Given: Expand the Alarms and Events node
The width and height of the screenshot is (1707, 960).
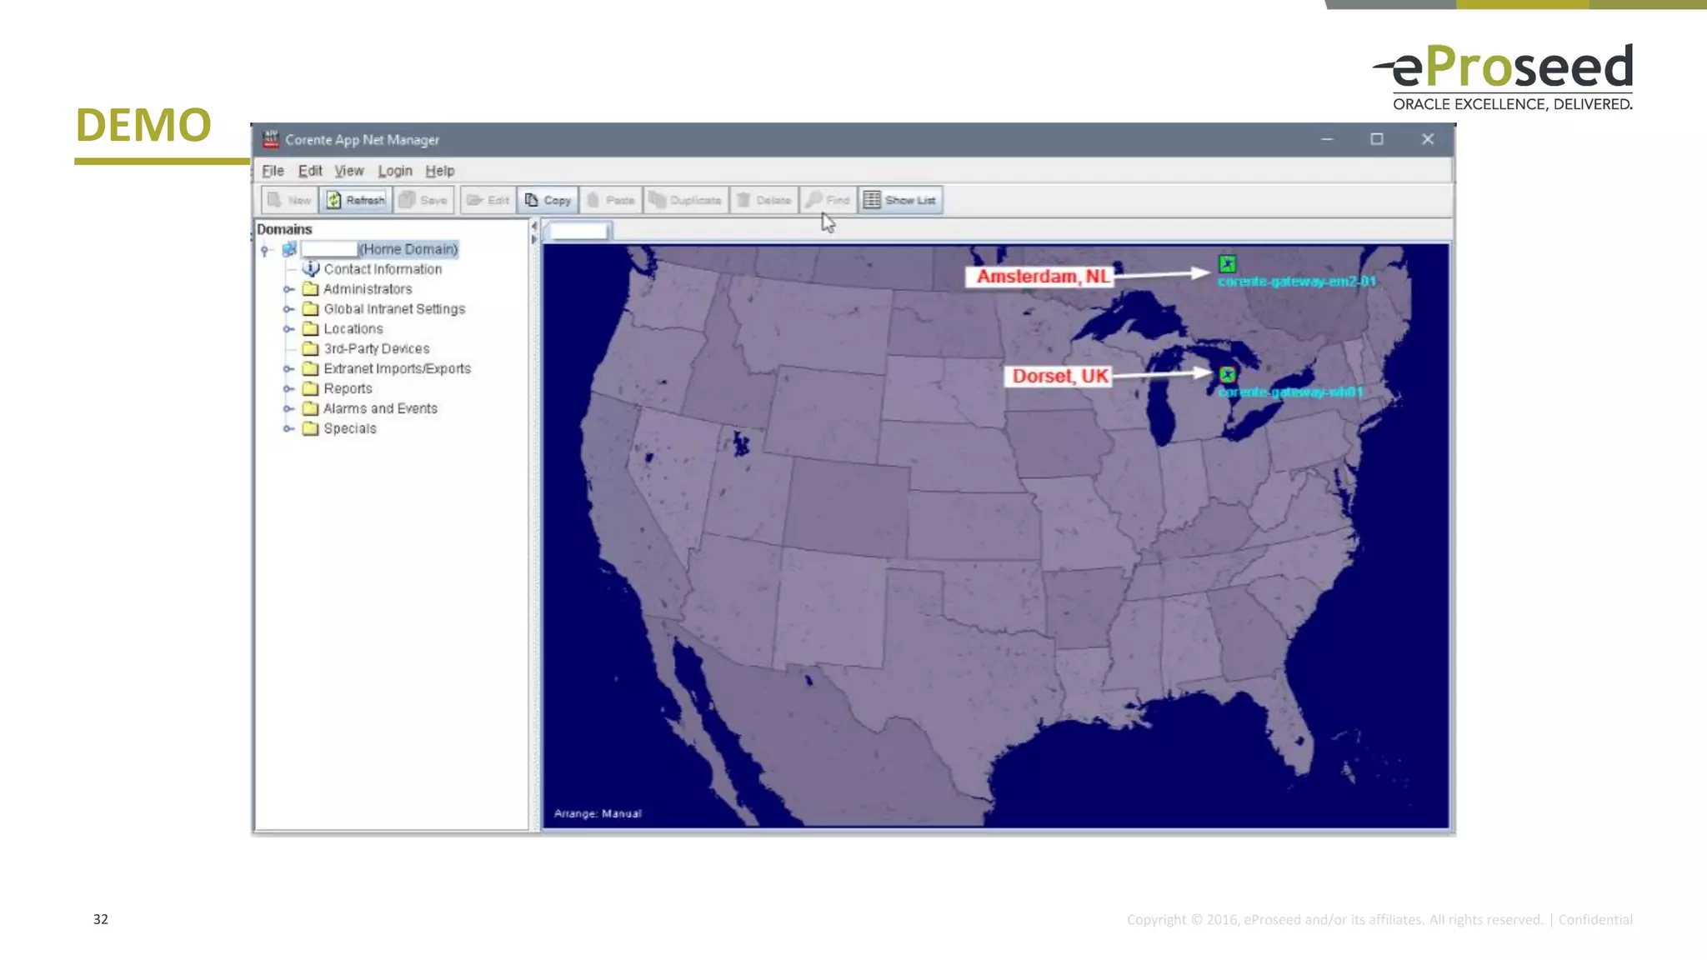Looking at the screenshot, I should (x=288, y=408).
